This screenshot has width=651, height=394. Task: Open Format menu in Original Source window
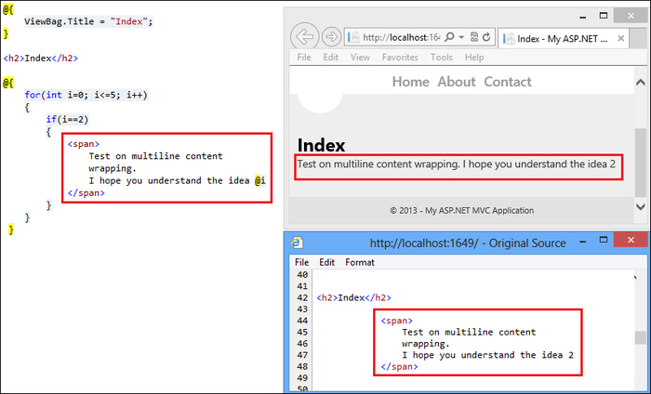pos(360,262)
